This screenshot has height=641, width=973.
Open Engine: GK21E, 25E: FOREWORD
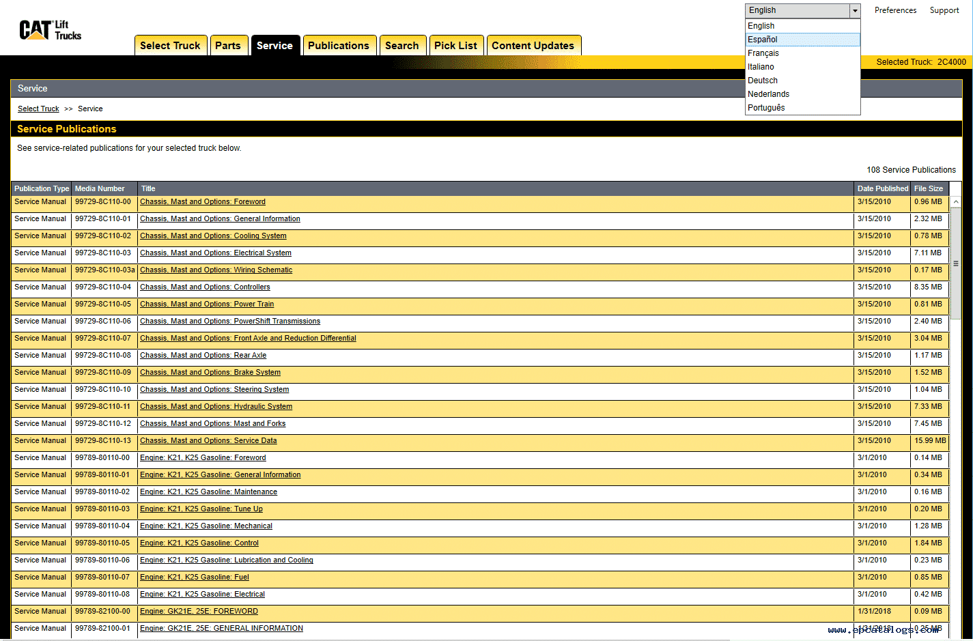[199, 612]
